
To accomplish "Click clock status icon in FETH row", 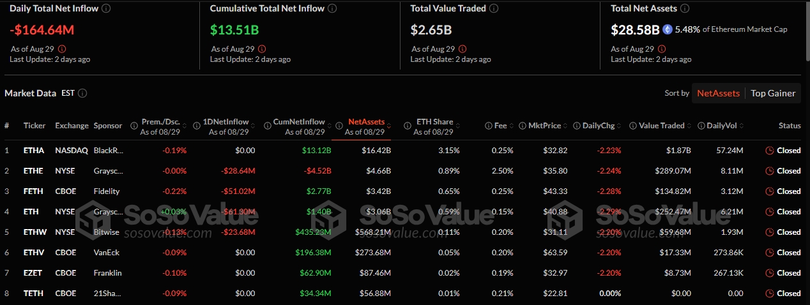I will (770, 191).
